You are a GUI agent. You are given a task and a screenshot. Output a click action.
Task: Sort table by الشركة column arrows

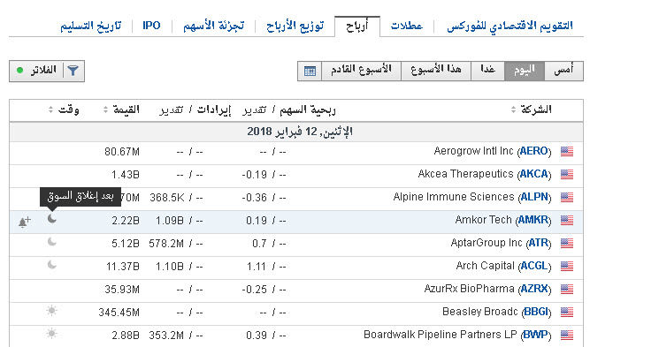tap(513, 110)
